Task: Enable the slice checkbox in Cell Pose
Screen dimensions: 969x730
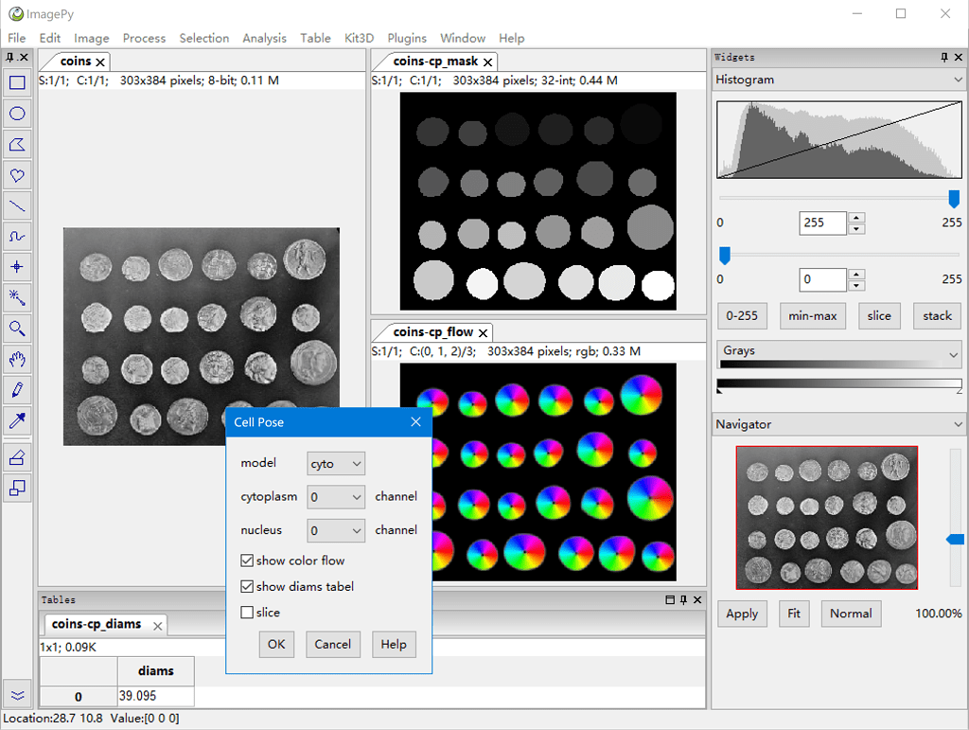Action: coord(247,613)
